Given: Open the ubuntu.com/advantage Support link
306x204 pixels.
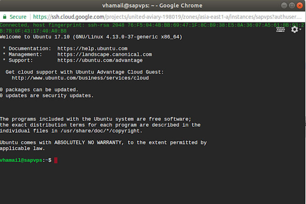Looking at the screenshot, I should (x=100, y=60).
